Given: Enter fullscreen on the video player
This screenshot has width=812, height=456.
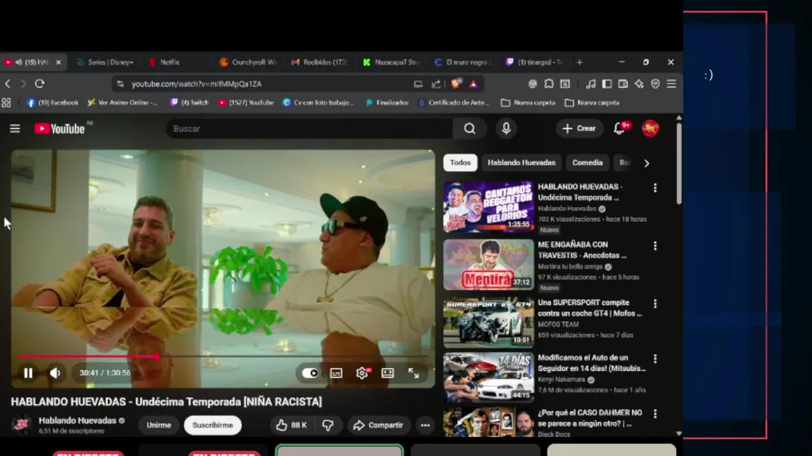Looking at the screenshot, I should [x=414, y=373].
